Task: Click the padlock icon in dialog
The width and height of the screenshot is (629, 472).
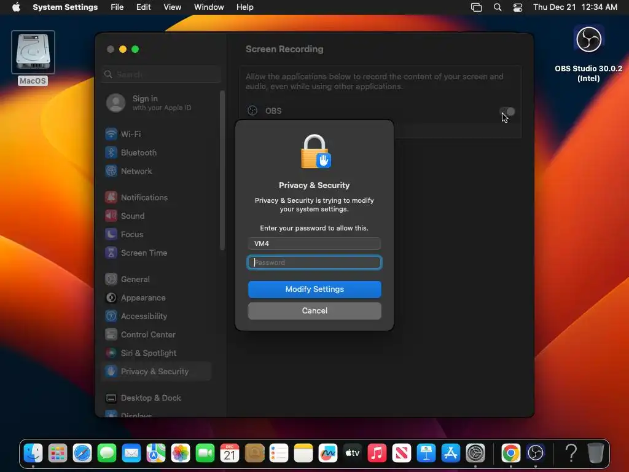Action: 315,151
